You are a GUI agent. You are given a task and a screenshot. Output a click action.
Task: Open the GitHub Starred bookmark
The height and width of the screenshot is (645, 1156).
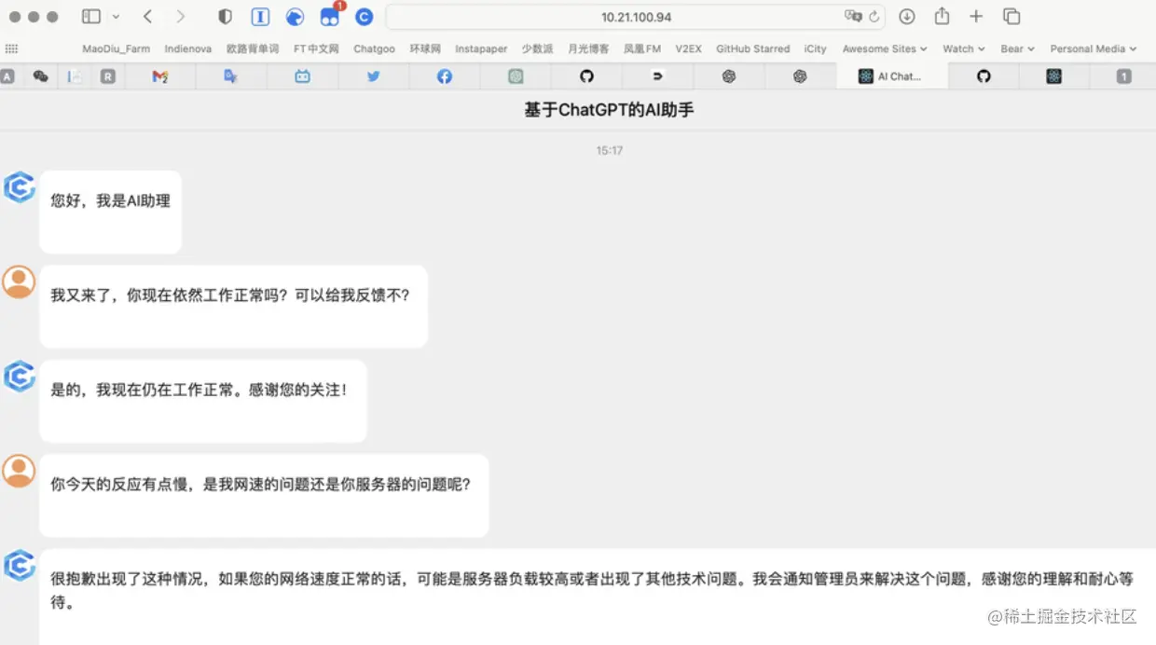click(752, 48)
